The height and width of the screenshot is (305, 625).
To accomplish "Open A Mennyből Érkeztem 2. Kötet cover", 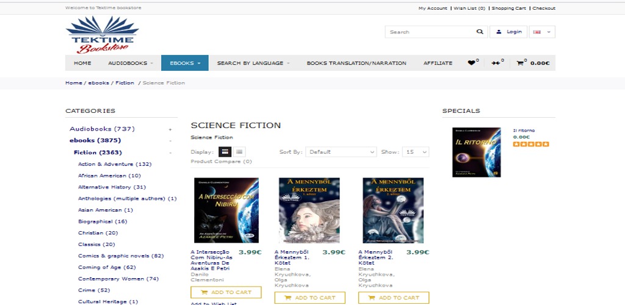I will (393, 210).
